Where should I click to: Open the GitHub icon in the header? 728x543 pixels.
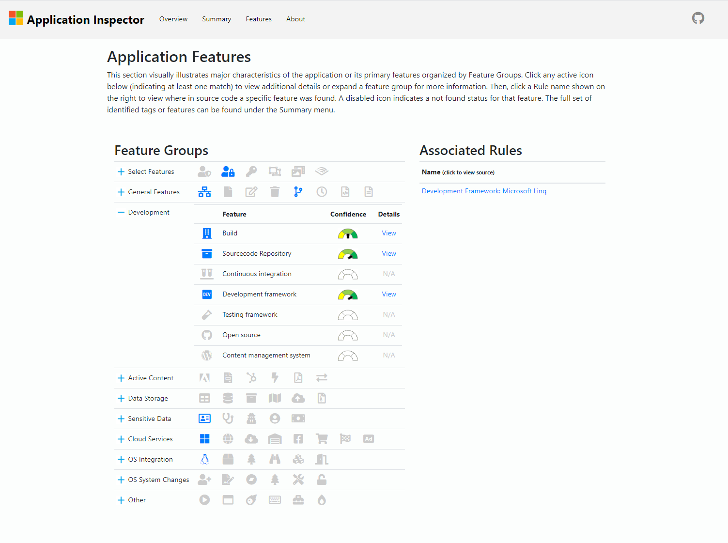697,18
